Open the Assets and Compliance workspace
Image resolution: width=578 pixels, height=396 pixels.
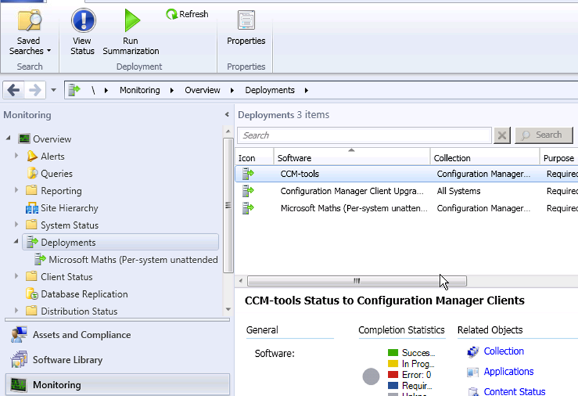coord(117,335)
